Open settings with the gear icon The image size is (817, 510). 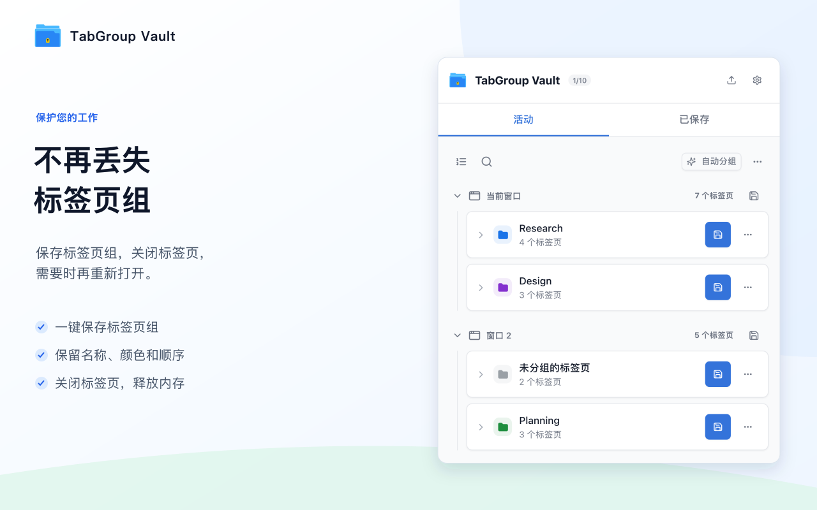757,80
